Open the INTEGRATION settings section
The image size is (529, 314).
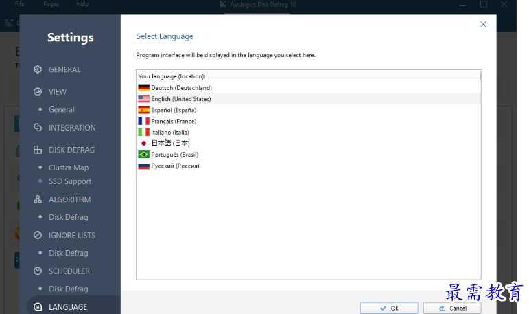pyautogui.click(x=72, y=128)
